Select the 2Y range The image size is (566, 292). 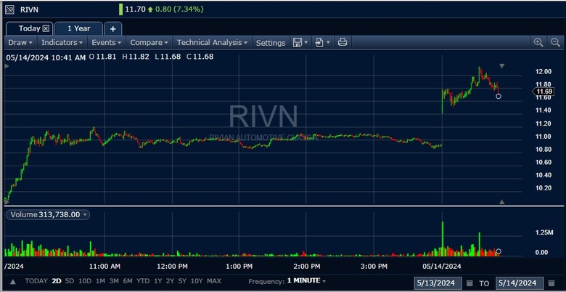point(170,281)
